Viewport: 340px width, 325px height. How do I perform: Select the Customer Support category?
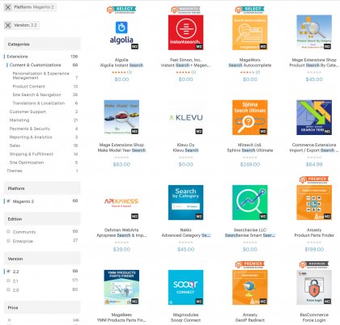coord(28,112)
